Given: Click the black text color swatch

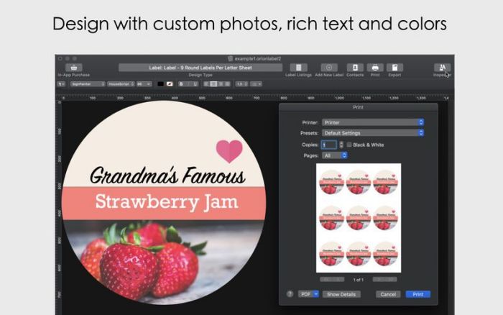Looking at the screenshot, I should pyautogui.click(x=160, y=84).
